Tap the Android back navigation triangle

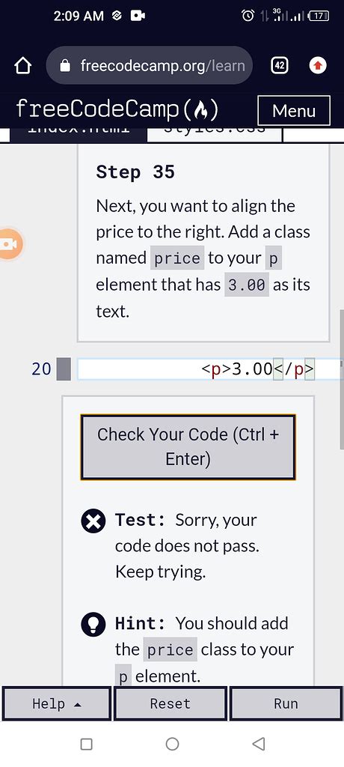[x=258, y=744]
